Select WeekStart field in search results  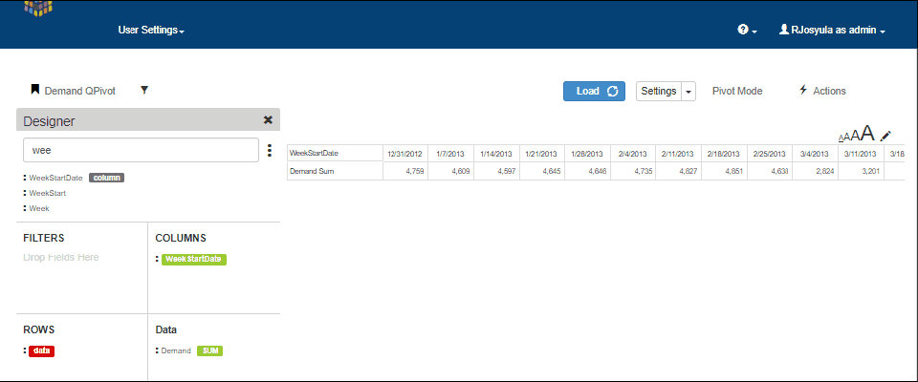(48, 193)
